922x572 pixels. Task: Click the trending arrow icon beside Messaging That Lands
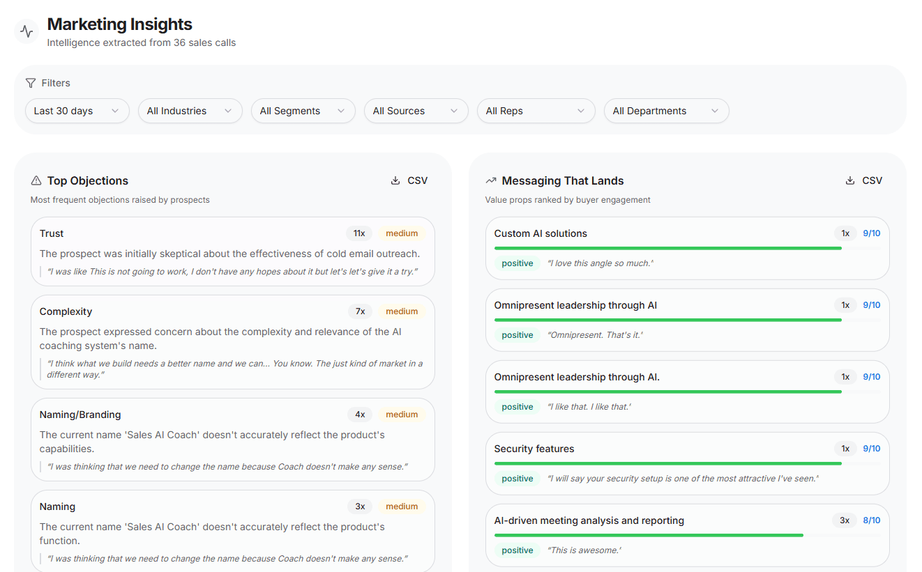(x=490, y=180)
